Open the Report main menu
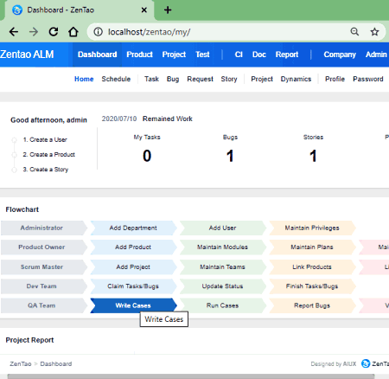 (x=287, y=55)
